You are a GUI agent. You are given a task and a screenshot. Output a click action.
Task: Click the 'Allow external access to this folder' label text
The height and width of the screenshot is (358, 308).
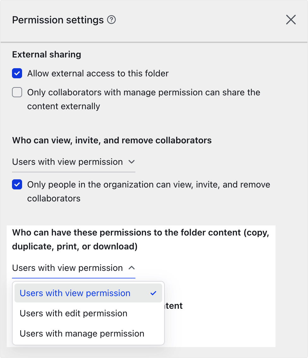[x=98, y=74]
